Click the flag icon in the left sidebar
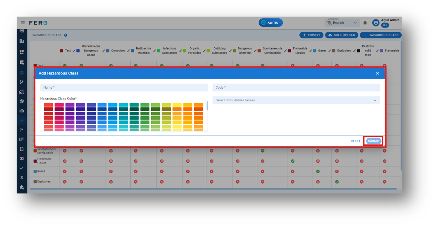This screenshot has width=436, height=227. coord(22,130)
